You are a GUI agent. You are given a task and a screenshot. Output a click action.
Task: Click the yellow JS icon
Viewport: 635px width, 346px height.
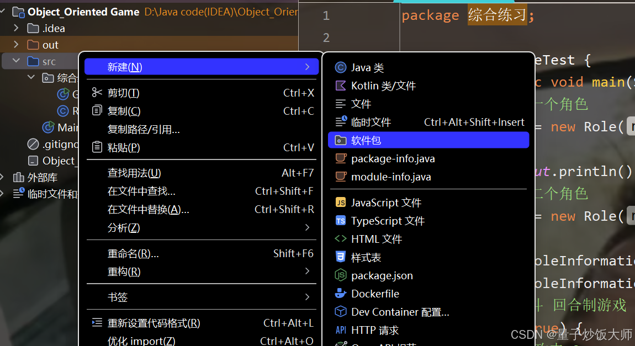(x=341, y=203)
